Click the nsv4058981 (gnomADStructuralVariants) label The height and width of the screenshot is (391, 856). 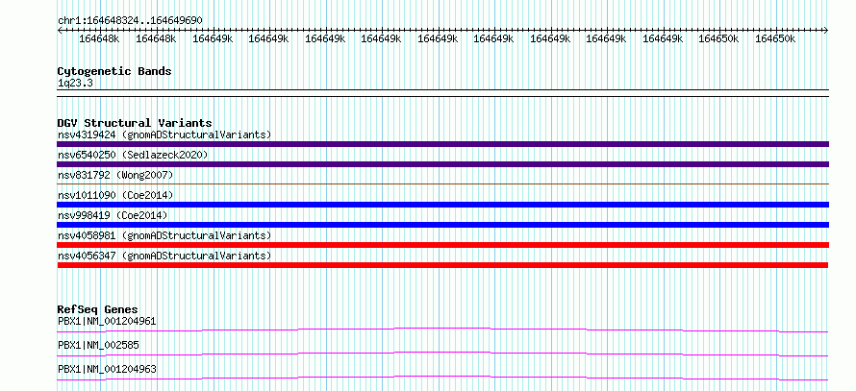164,235
